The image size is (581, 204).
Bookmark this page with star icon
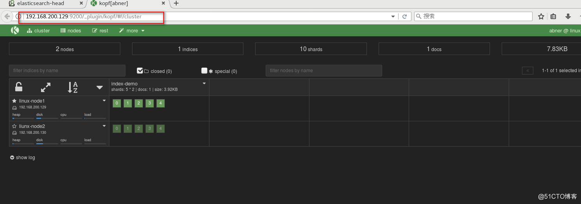541,16
